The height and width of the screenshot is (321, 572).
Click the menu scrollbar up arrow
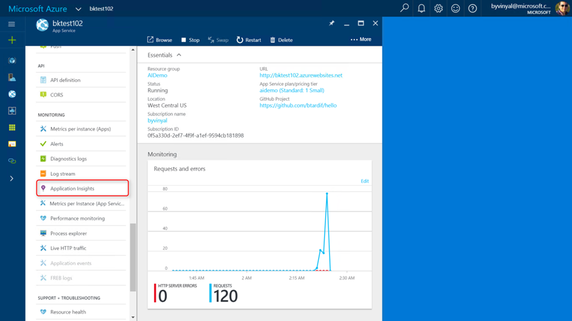click(x=133, y=50)
